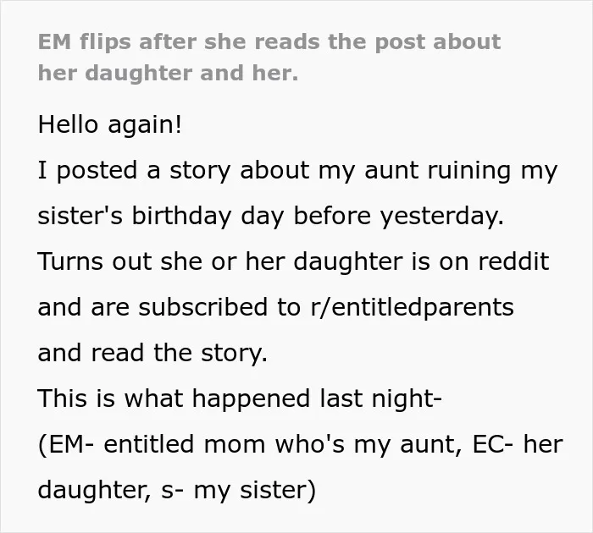
Task: Click the line 'and read the story.'
Action: (x=152, y=353)
